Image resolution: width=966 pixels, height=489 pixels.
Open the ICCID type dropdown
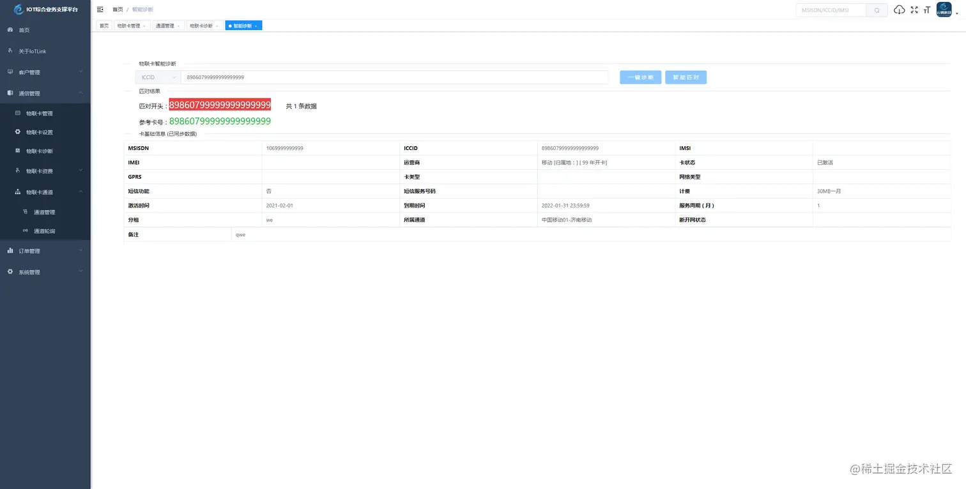pyautogui.click(x=158, y=77)
